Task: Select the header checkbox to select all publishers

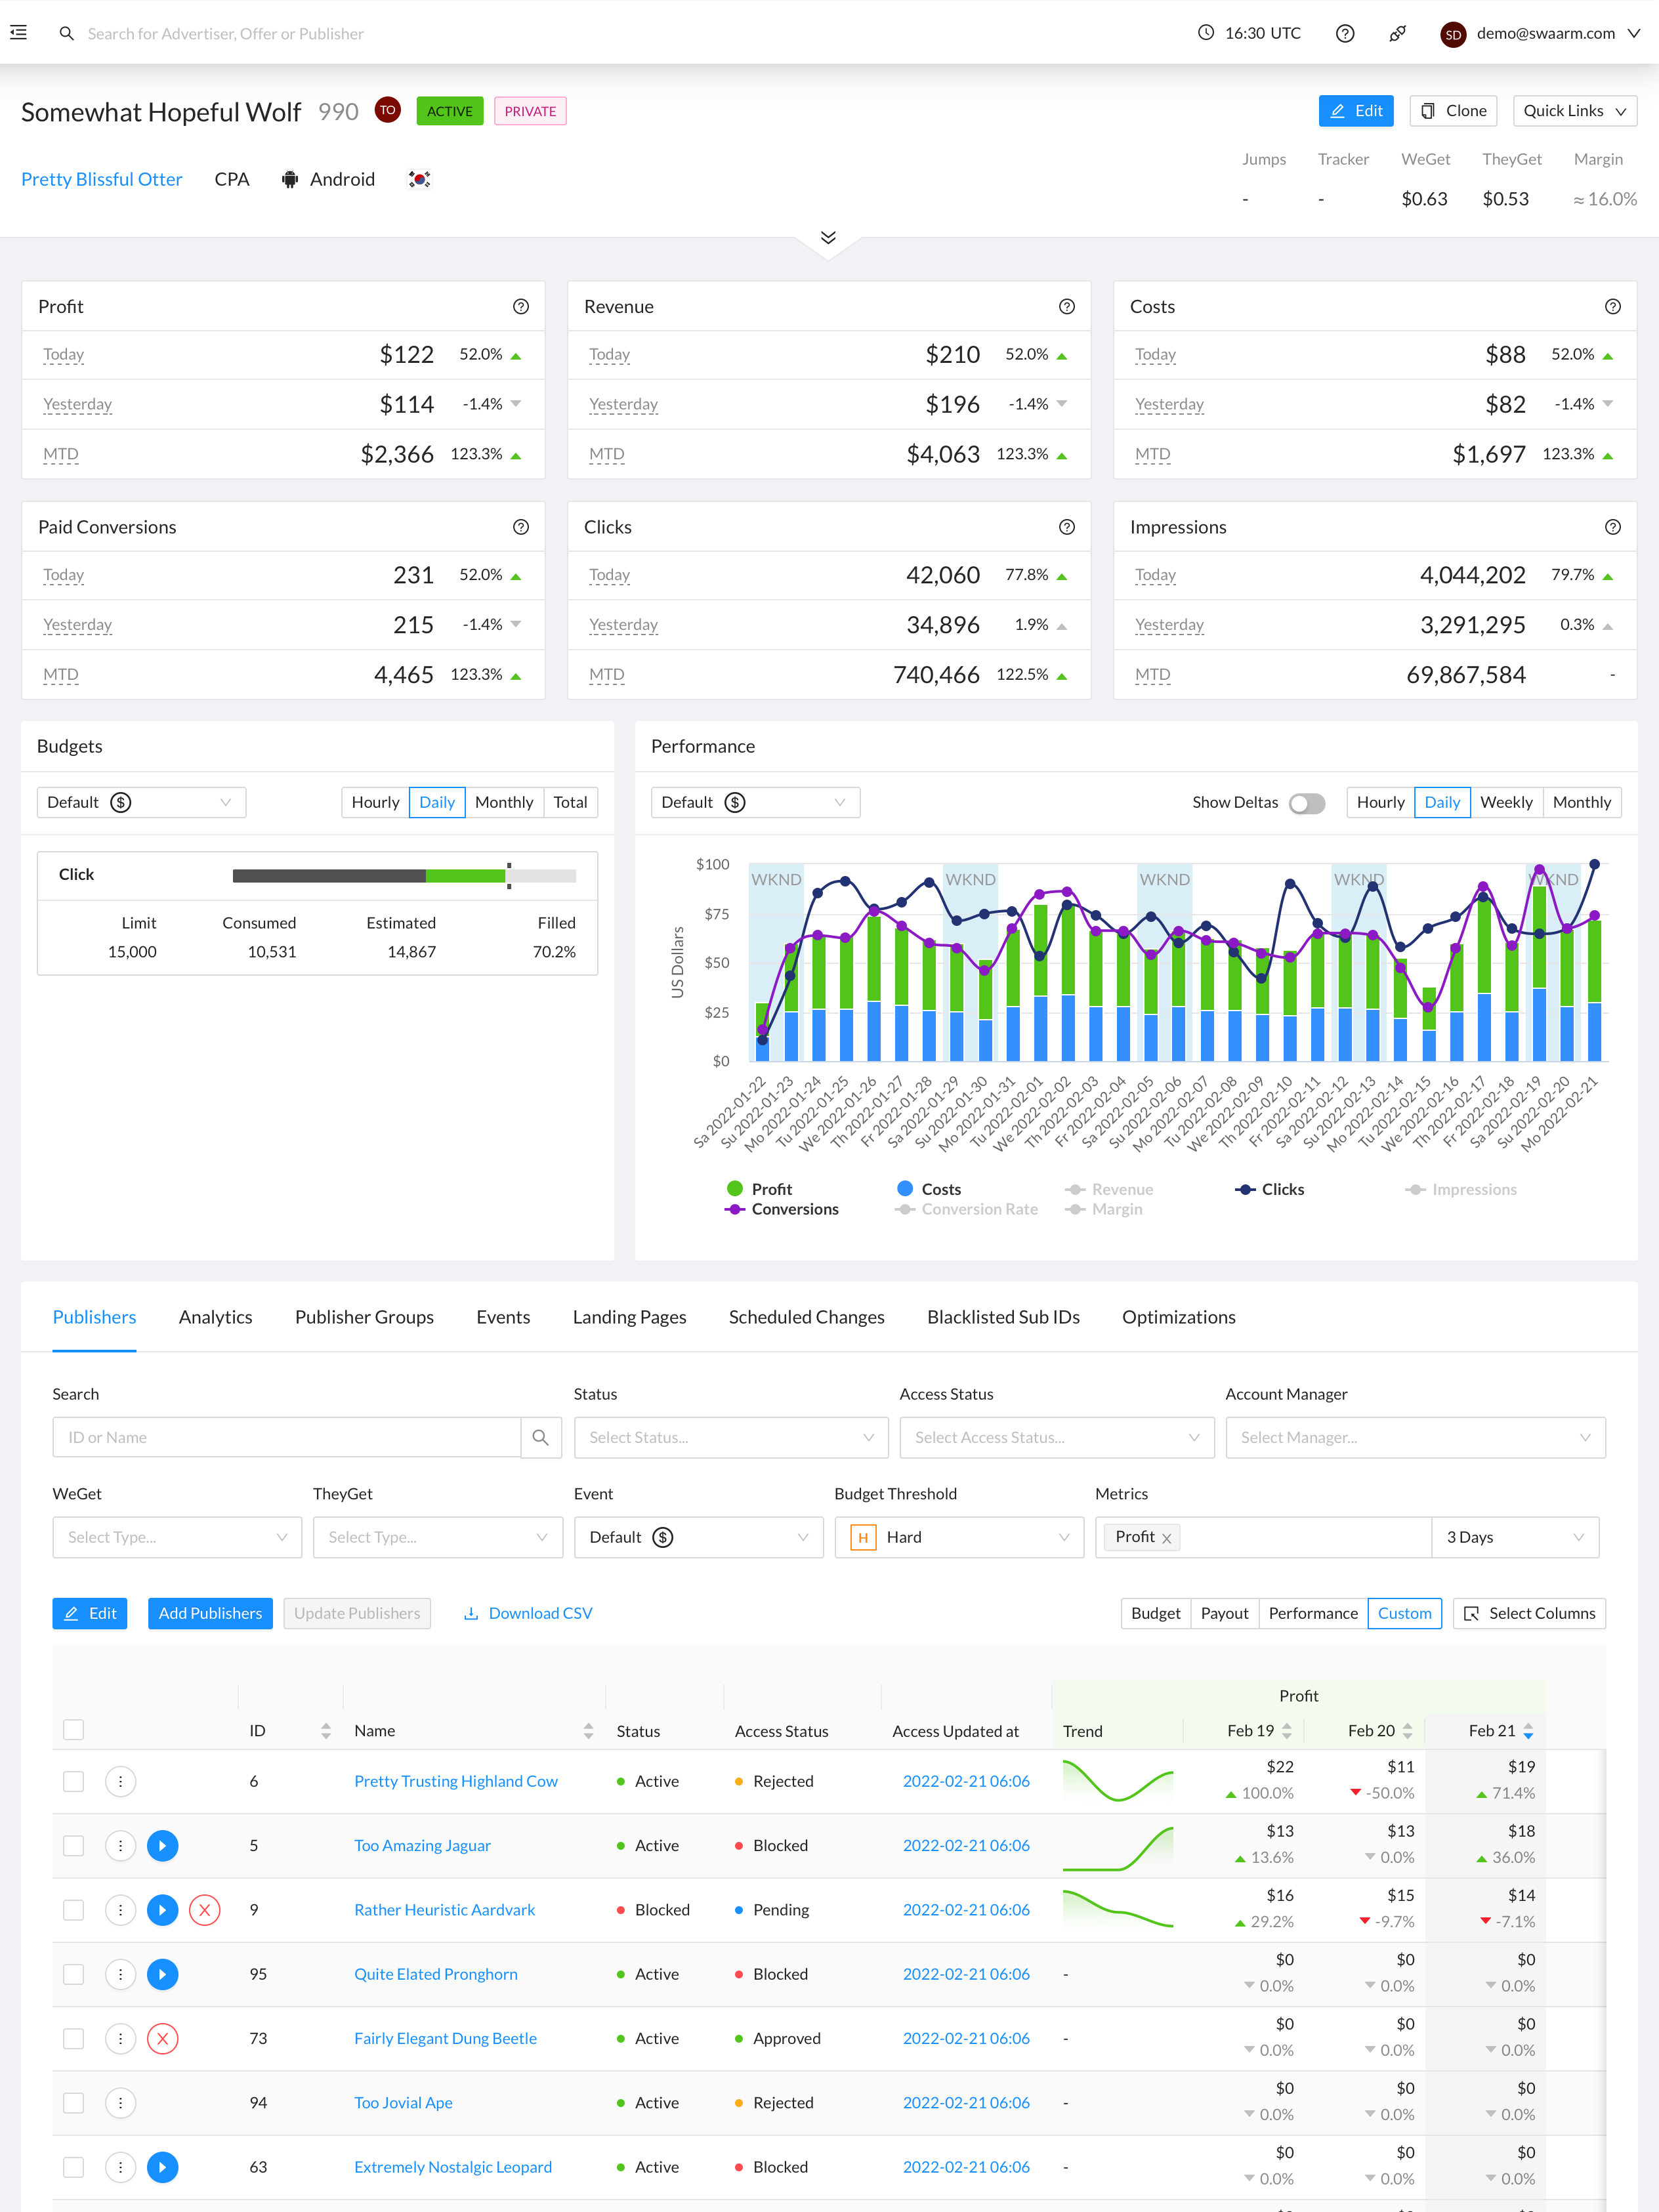Action: tap(73, 1730)
